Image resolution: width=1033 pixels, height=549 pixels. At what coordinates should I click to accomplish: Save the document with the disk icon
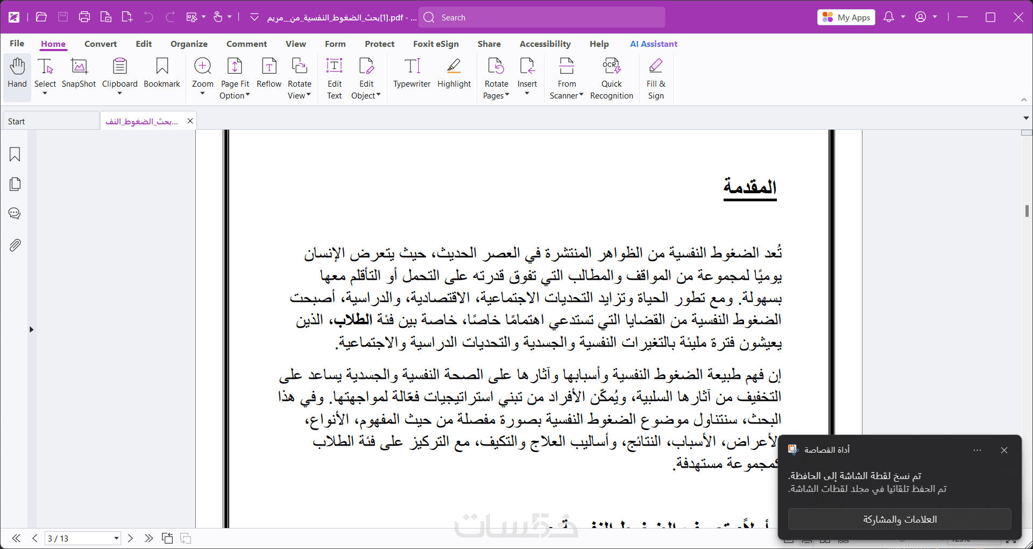pyautogui.click(x=63, y=17)
